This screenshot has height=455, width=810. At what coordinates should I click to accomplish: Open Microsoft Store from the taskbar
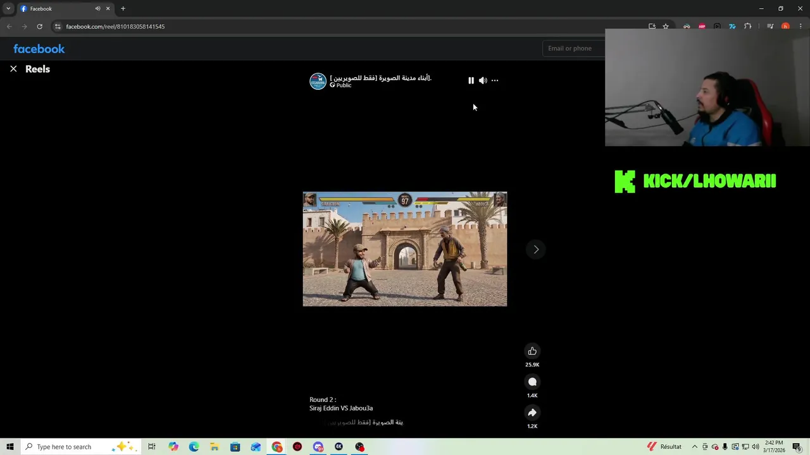coord(235,447)
